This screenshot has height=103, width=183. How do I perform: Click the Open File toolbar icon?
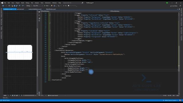tap(12, 6)
